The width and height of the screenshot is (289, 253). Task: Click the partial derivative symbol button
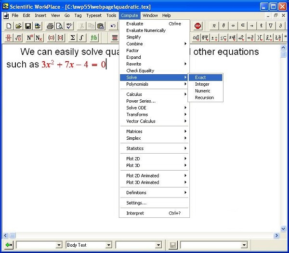click(280, 26)
